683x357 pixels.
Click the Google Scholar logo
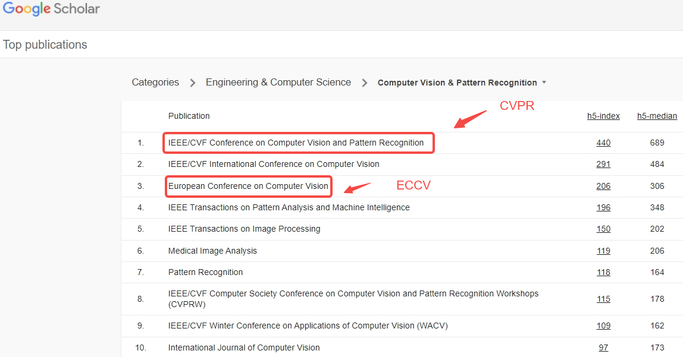[51, 9]
